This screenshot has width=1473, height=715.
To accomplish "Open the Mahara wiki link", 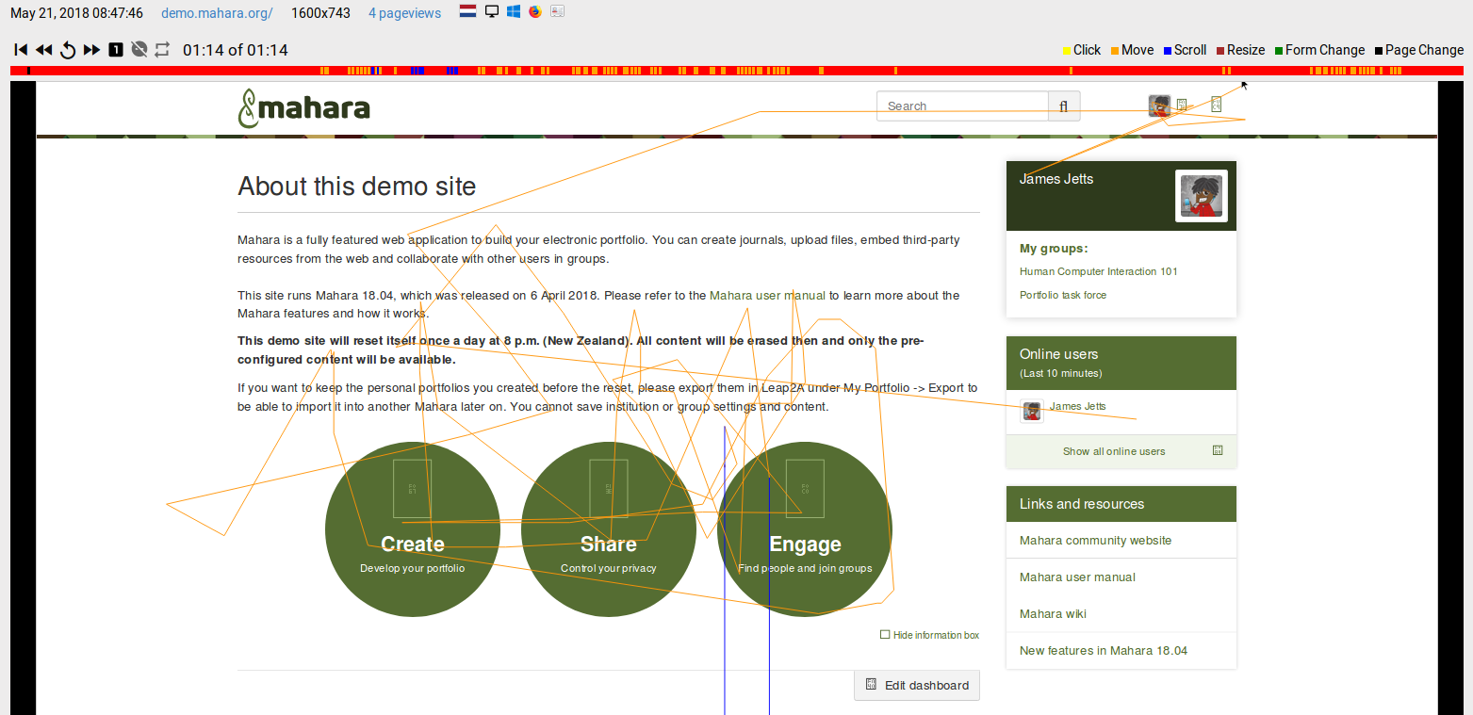I will [x=1053, y=614].
